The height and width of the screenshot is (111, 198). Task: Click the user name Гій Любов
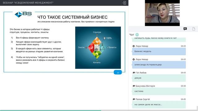coord(141,73)
